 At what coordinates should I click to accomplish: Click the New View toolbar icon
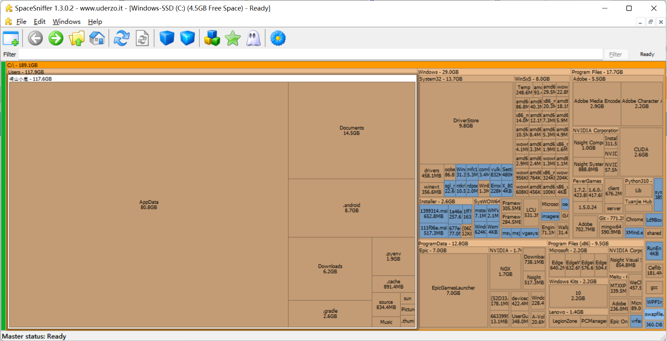(11, 38)
